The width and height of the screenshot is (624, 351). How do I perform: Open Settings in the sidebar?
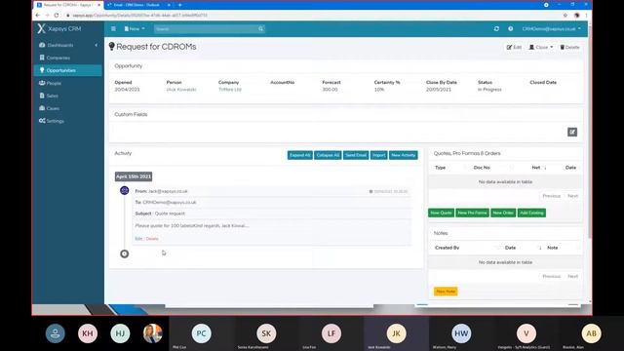pos(55,121)
